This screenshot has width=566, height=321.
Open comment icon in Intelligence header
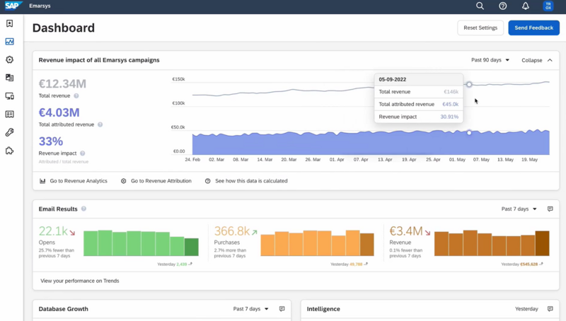pyautogui.click(x=550, y=309)
